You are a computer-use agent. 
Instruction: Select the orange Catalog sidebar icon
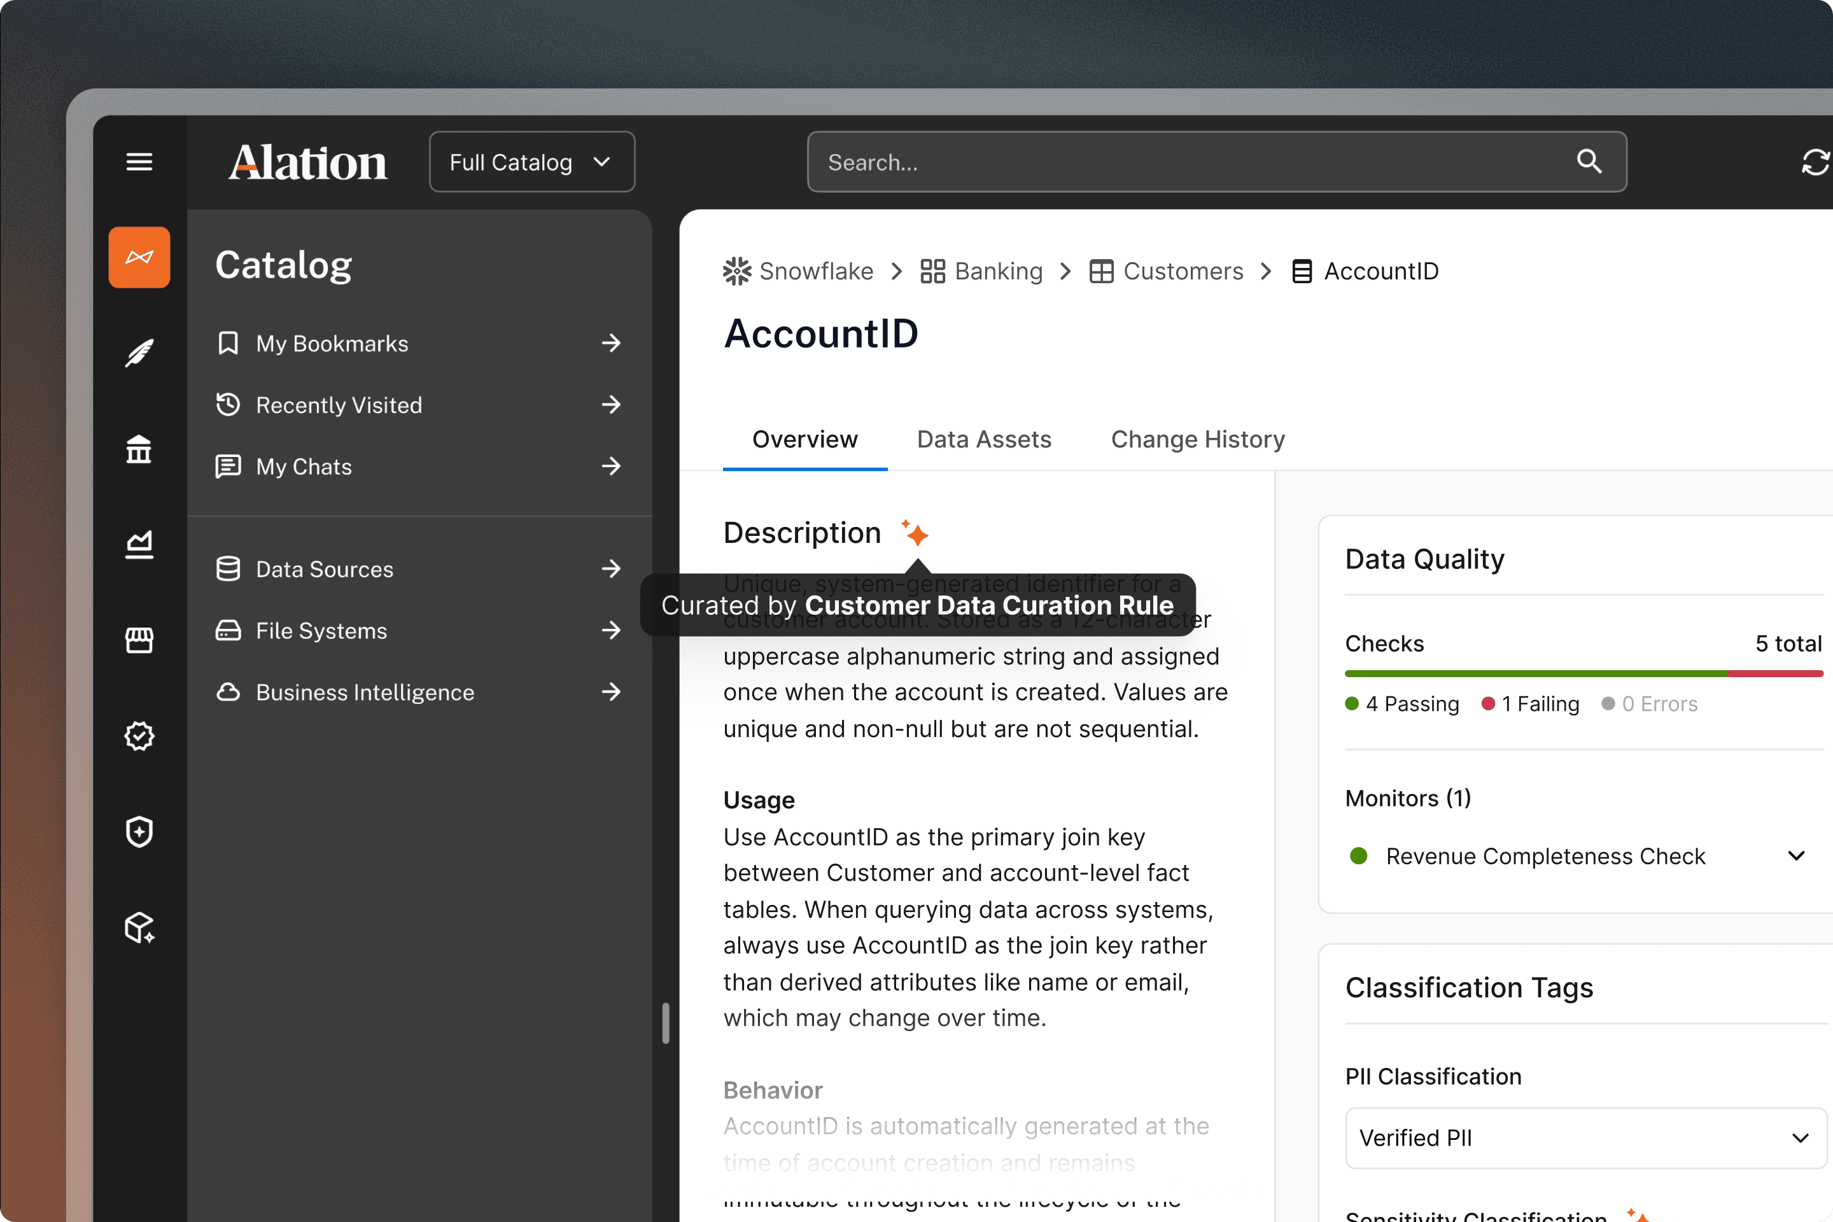coord(139,257)
